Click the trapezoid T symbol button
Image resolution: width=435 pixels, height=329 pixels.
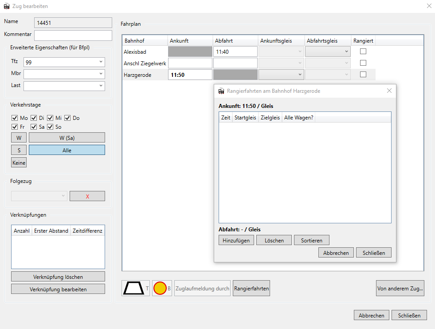(135, 288)
